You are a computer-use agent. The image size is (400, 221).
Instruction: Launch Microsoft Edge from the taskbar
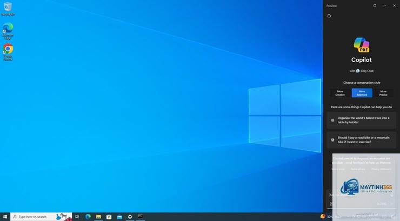(88, 217)
